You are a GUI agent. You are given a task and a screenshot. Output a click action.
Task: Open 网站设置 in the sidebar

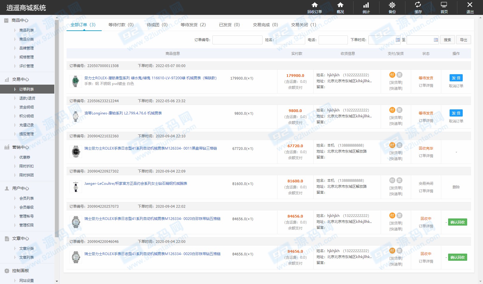tap(27, 281)
